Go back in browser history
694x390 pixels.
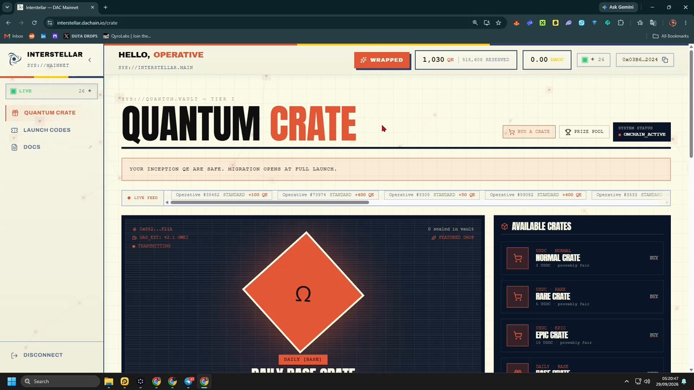pos(8,23)
